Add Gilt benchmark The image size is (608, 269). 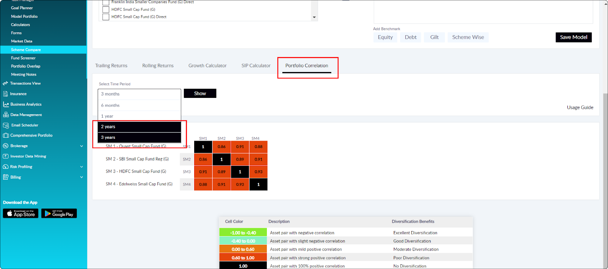coord(434,37)
